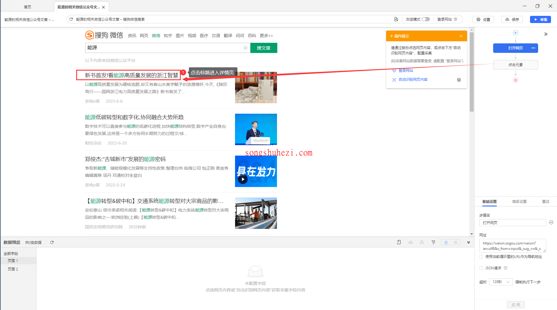The height and width of the screenshot is (310, 557).
Task: Click the 资讯 nav link
Action: (132, 36)
